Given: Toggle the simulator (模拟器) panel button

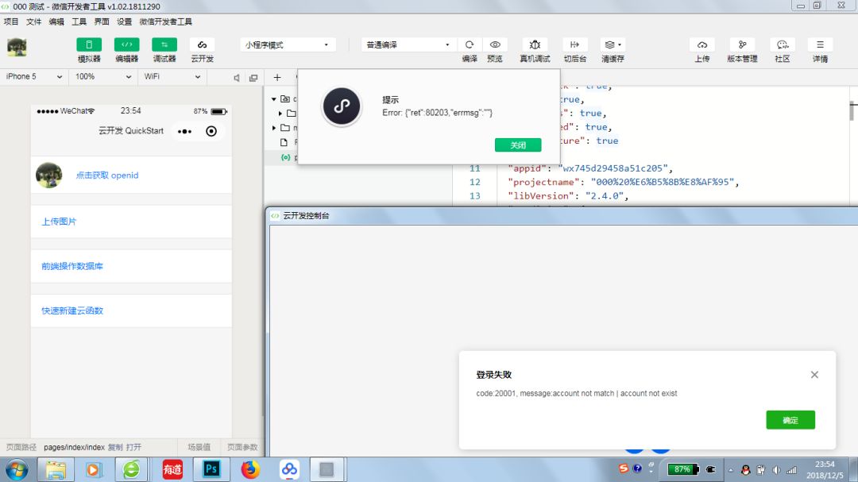Looking at the screenshot, I should 89,44.
